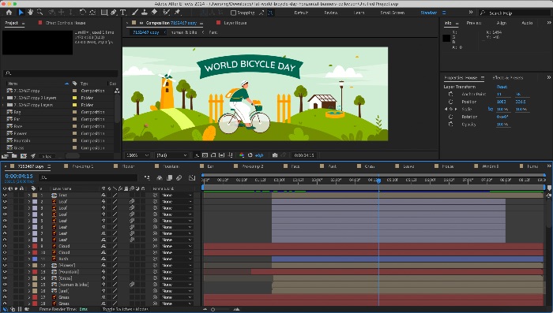Select the Selection arrow tool

(21, 13)
